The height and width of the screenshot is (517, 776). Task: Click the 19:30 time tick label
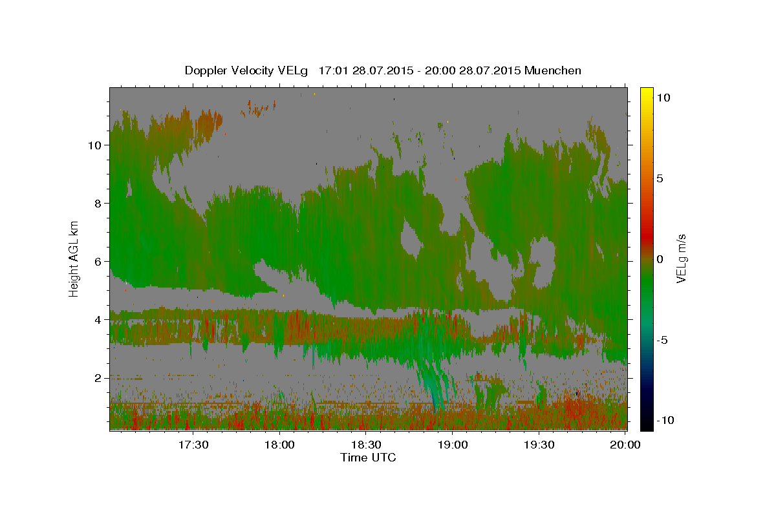click(x=539, y=445)
